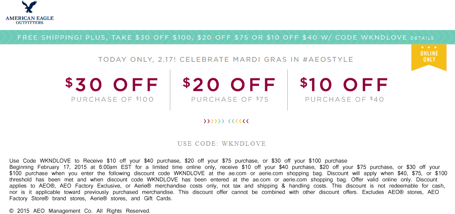
Task: Click the USE CODE: WKNDLOVE text
Action: 221,144
